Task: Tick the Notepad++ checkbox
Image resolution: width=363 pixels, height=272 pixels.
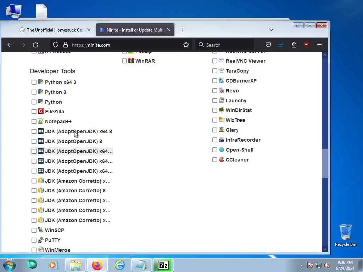Action: [x=34, y=121]
